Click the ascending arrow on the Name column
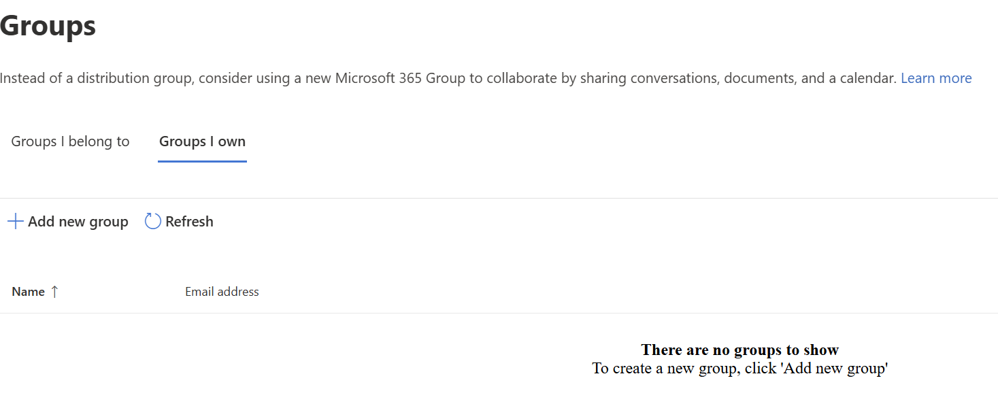The image size is (998, 406). tap(54, 291)
